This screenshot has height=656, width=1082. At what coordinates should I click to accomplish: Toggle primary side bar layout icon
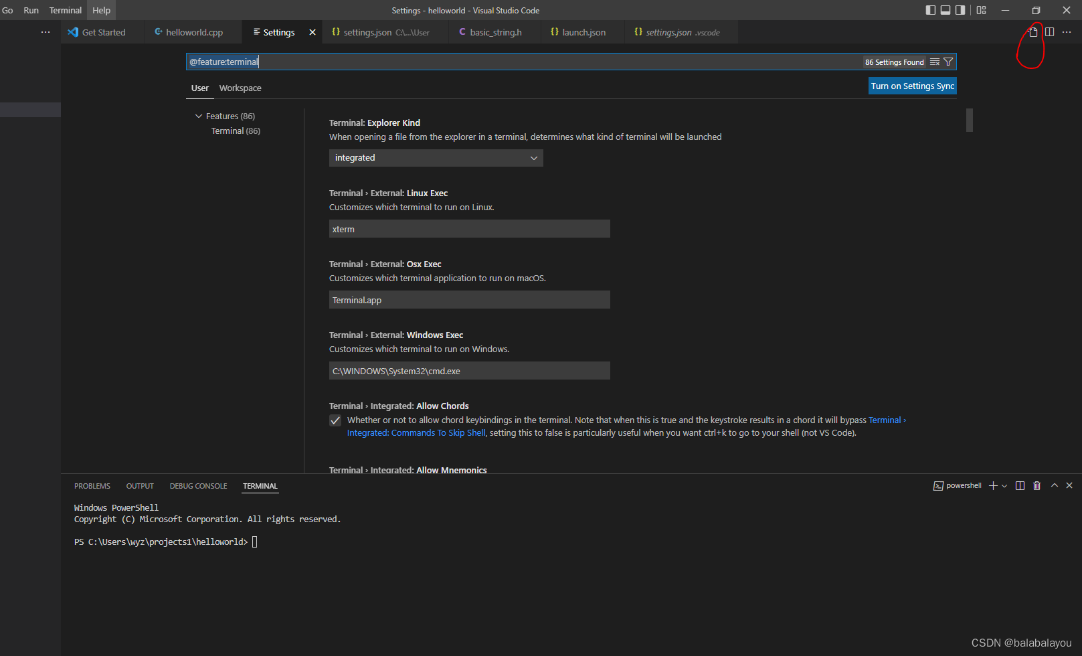pyautogui.click(x=931, y=10)
